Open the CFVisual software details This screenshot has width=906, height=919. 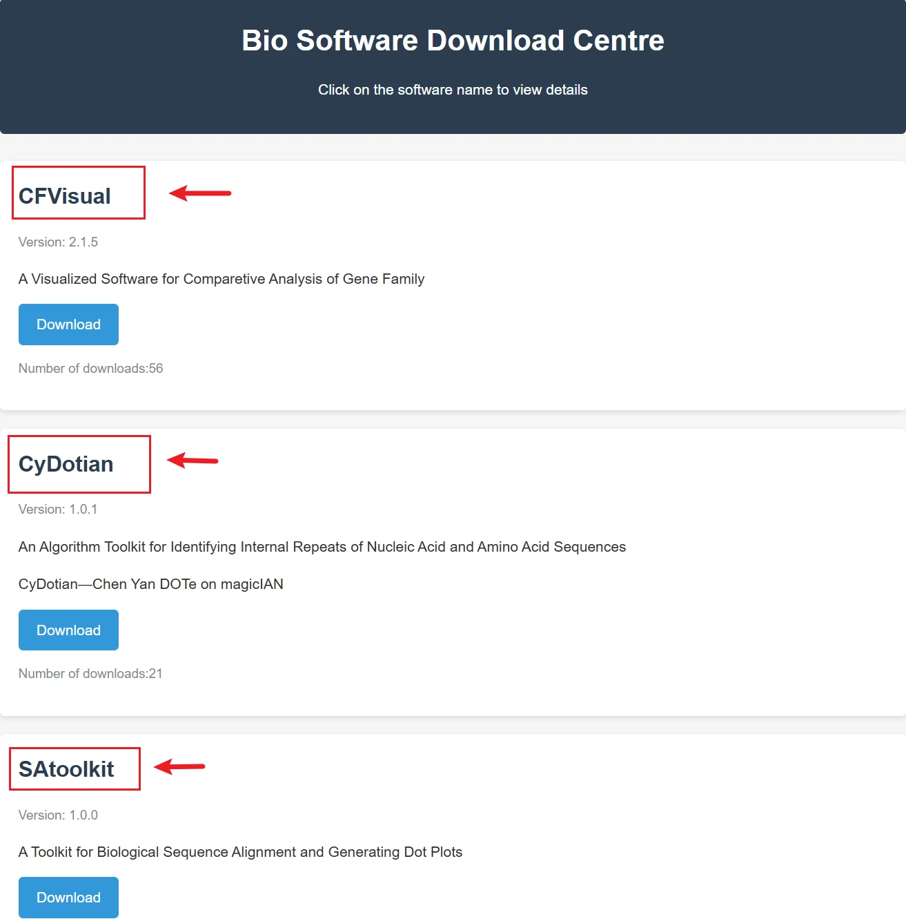64,195
